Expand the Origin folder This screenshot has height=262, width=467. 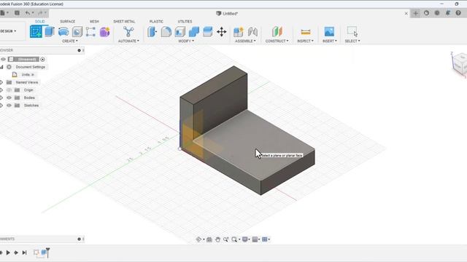point(1,90)
